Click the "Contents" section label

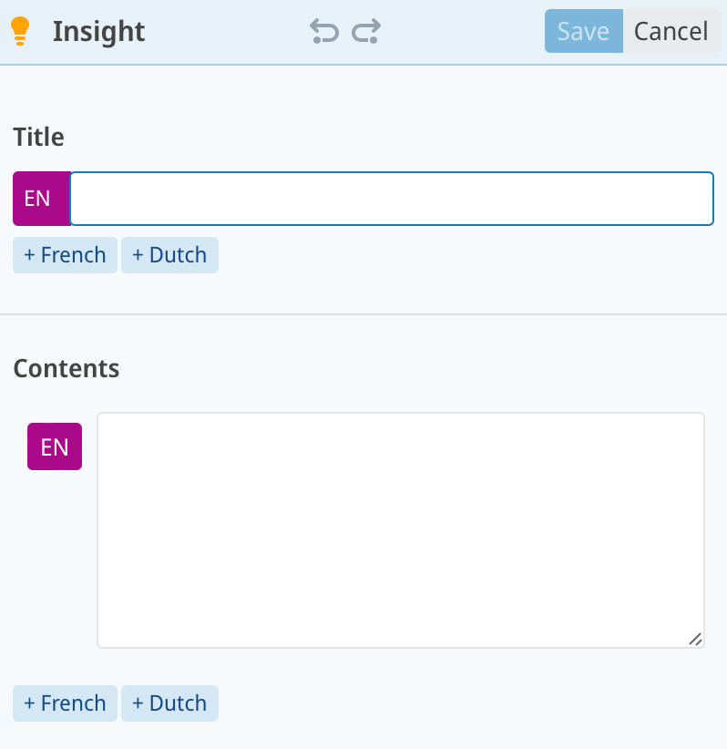(x=66, y=369)
